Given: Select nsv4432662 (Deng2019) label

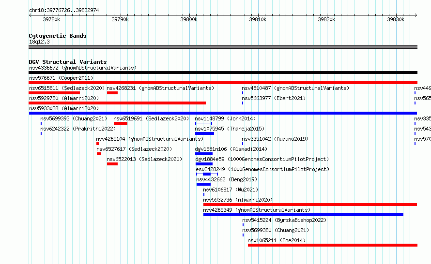Looking at the screenshot, I should [x=227, y=179].
